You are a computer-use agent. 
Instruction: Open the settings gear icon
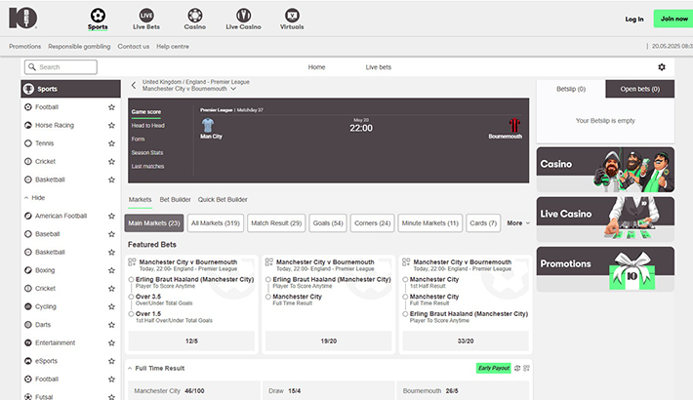tap(662, 67)
